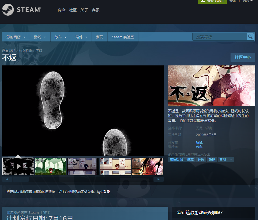Click the Steam logo
Viewport: 258px width, 220px height.
[x=22, y=10]
